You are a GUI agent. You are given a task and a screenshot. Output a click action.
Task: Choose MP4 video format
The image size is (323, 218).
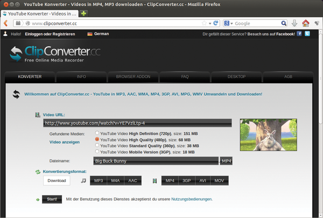(x=170, y=181)
